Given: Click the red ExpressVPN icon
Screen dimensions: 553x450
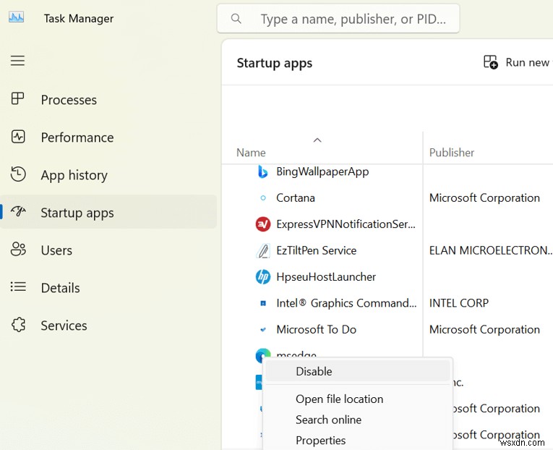Looking at the screenshot, I should [x=262, y=224].
